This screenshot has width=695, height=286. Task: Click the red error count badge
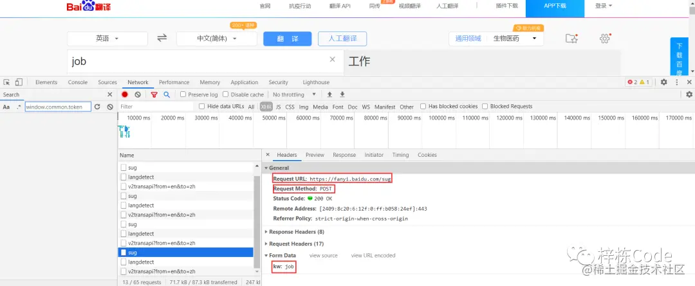click(x=632, y=82)
